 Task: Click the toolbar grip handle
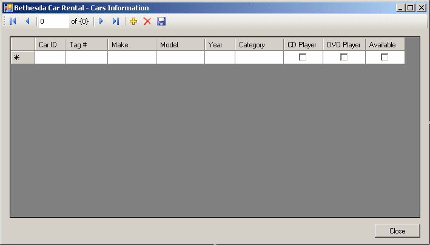(5, 21)
